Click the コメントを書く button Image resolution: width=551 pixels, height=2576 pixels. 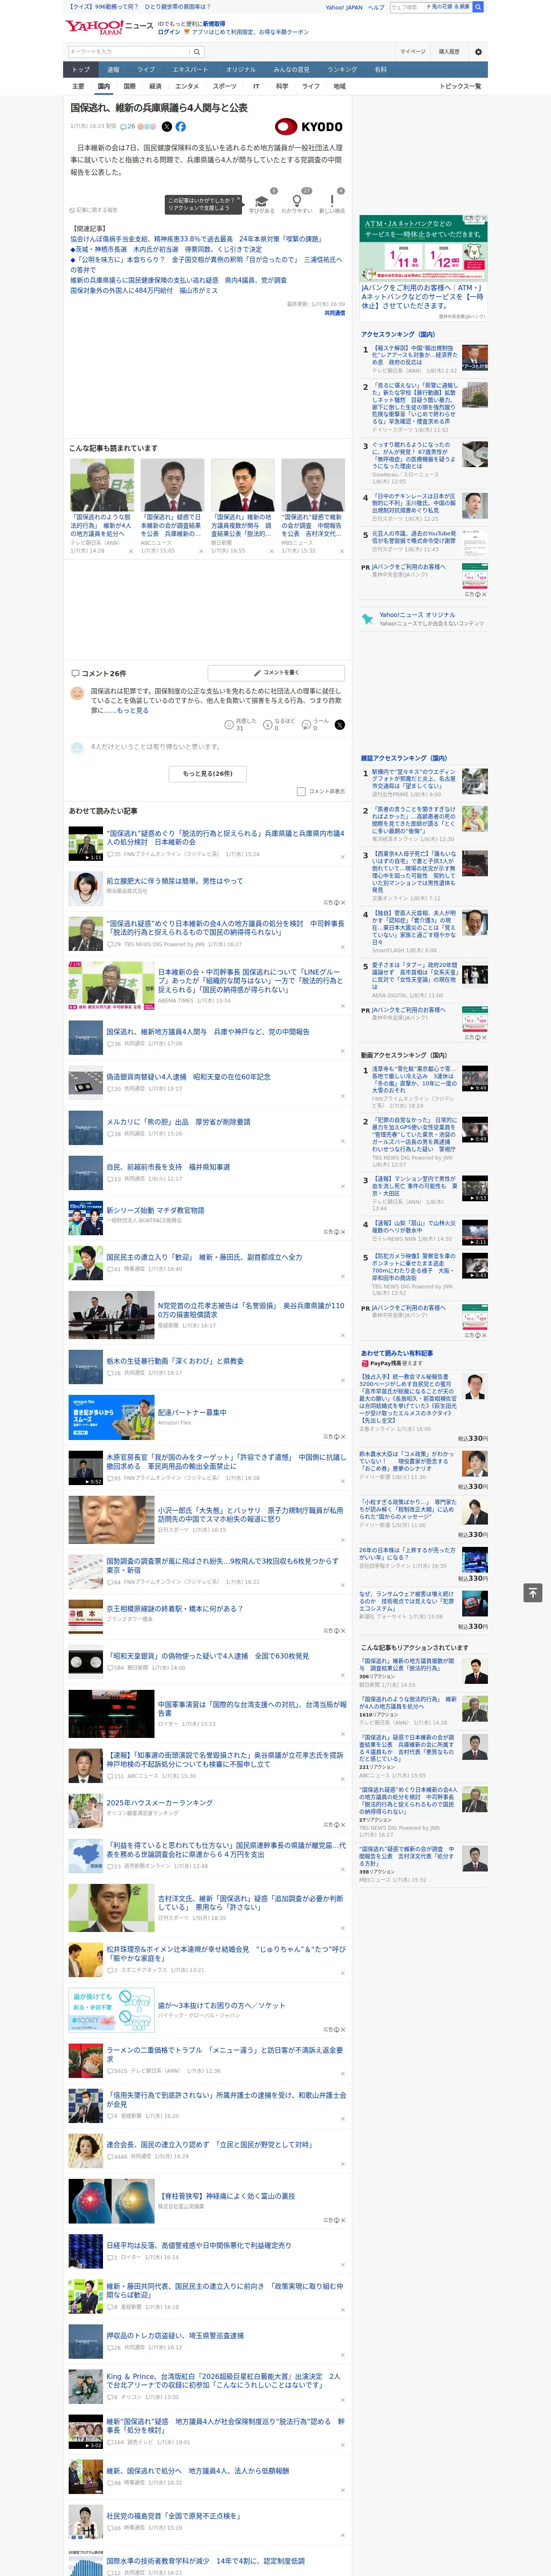[x=276, y=673]
